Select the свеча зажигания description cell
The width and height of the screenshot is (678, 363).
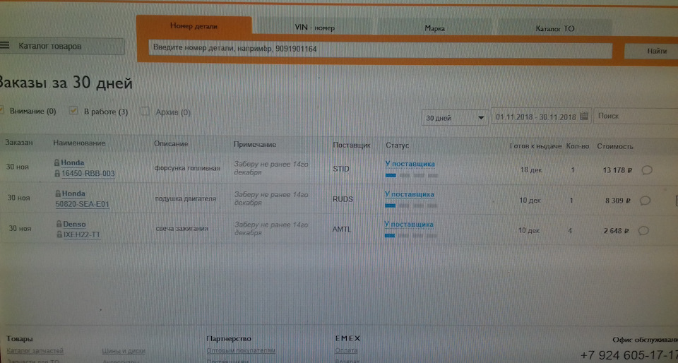pyautogui.click(x=182, y=229)
